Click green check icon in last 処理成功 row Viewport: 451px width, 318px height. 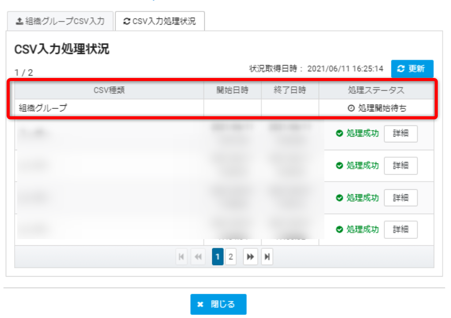click(339, 229)
